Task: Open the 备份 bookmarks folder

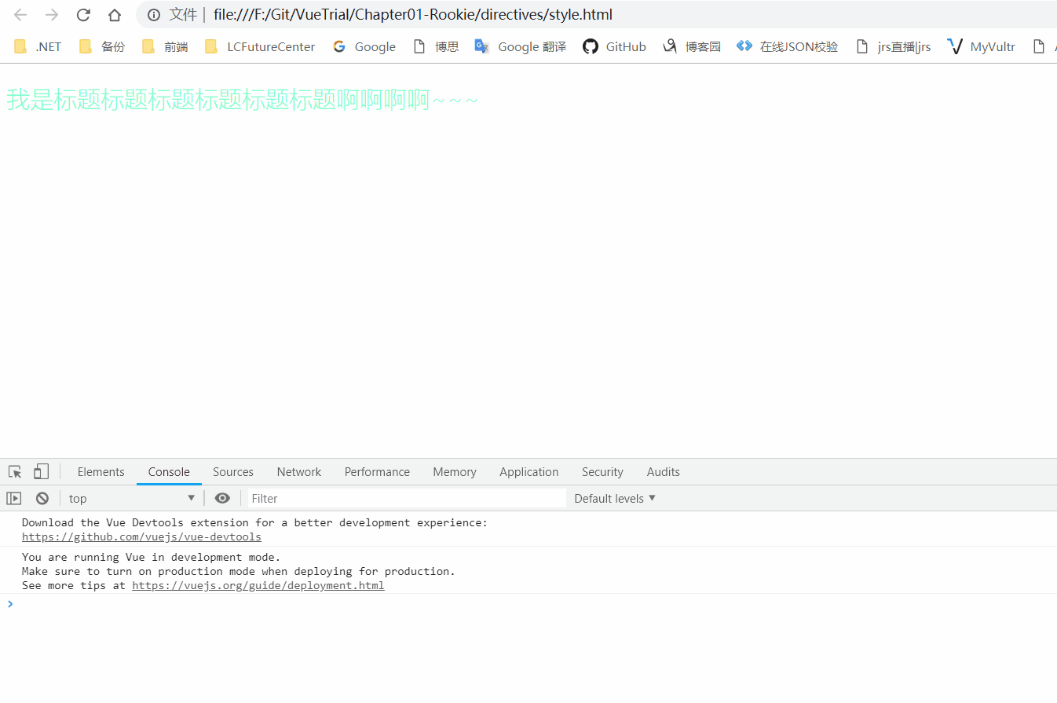Action: click(102, 46)
